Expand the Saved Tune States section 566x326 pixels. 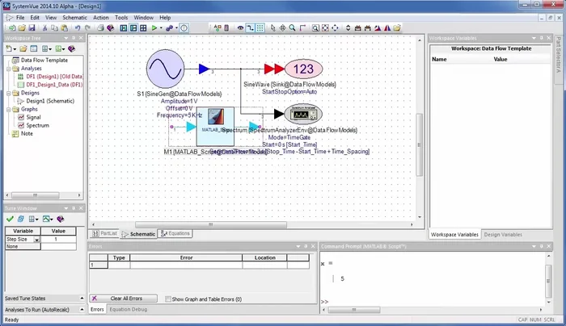(x=82, y=299)
